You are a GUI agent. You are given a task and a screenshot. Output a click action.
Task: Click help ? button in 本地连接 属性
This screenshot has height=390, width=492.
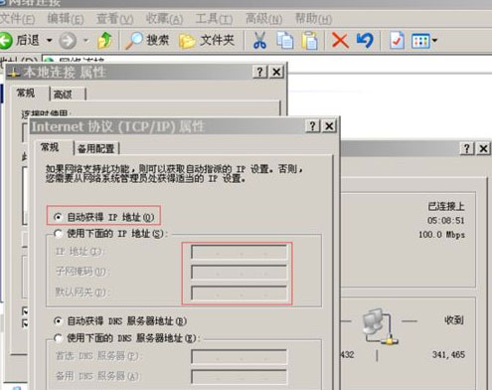[x=260, y=72]
